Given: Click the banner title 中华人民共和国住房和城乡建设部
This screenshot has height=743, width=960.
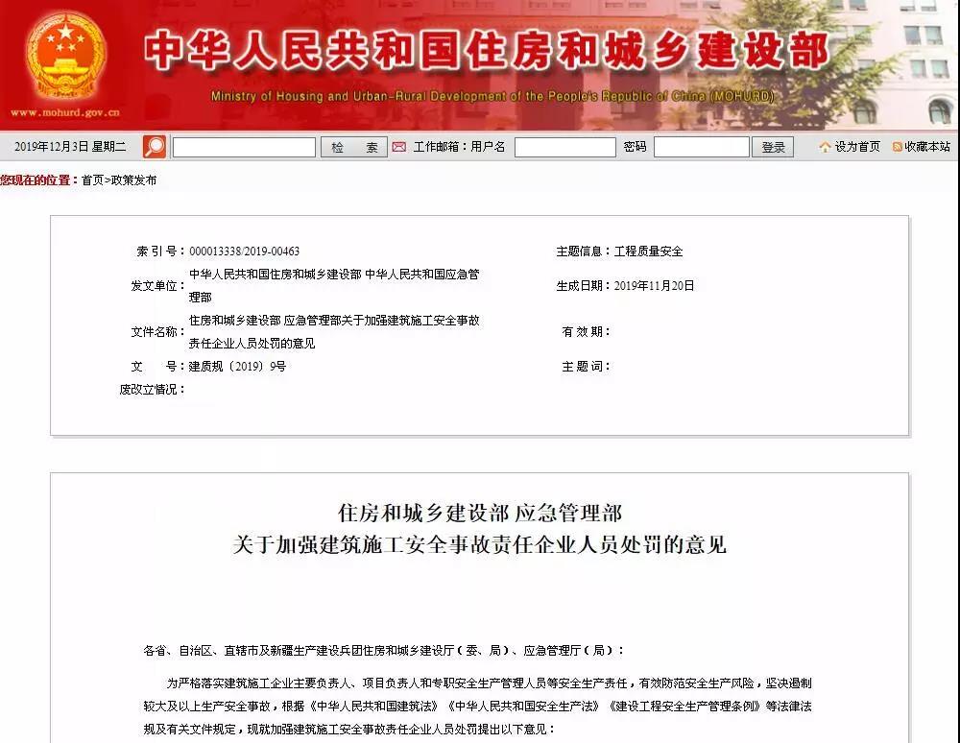Looking at the screenshot, I should pyautogui.click(x=487, y=50).
